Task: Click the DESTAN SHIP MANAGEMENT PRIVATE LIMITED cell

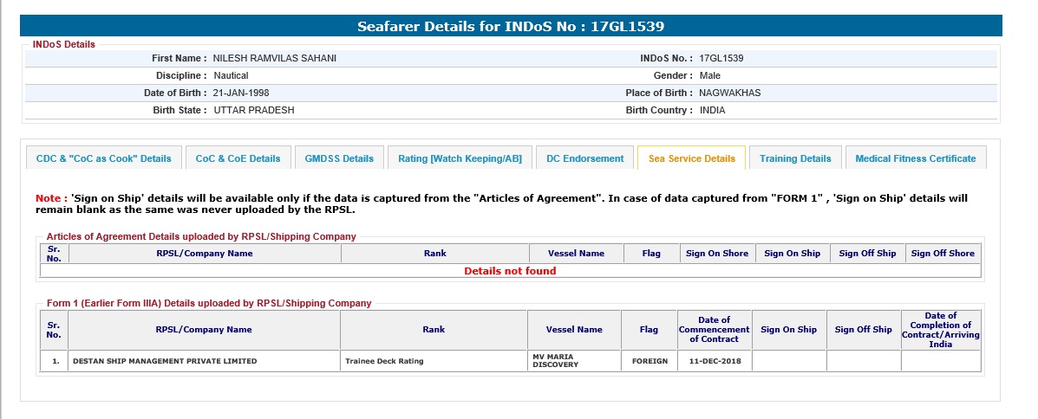Action: (165, 361)
